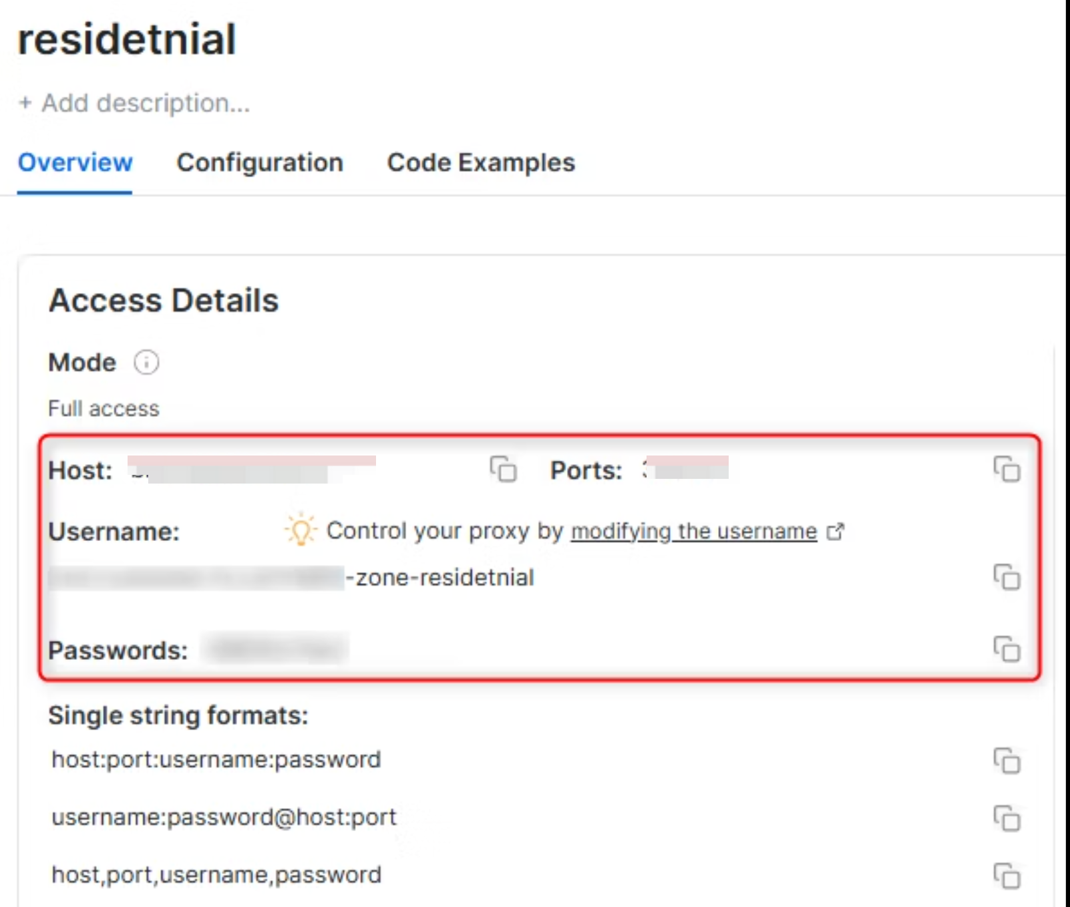Copy the username:password@host:port format string
Viewport: 1070px width, 907px height.
pyautogui.click(x=1007, y=818)
